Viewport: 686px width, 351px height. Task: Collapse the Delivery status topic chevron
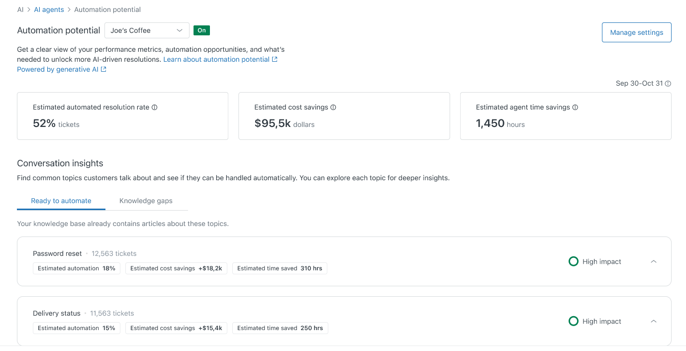pos(654,321)
